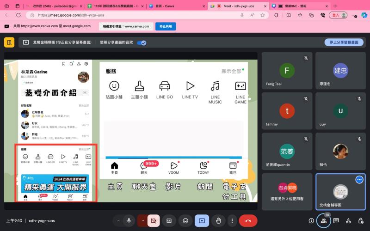370x231 pixels.
Task: Turn on captions
Action: tap(169, 221)
